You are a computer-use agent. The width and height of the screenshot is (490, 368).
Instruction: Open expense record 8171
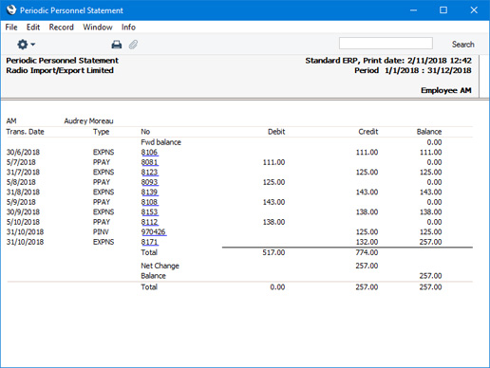point(149,242)
